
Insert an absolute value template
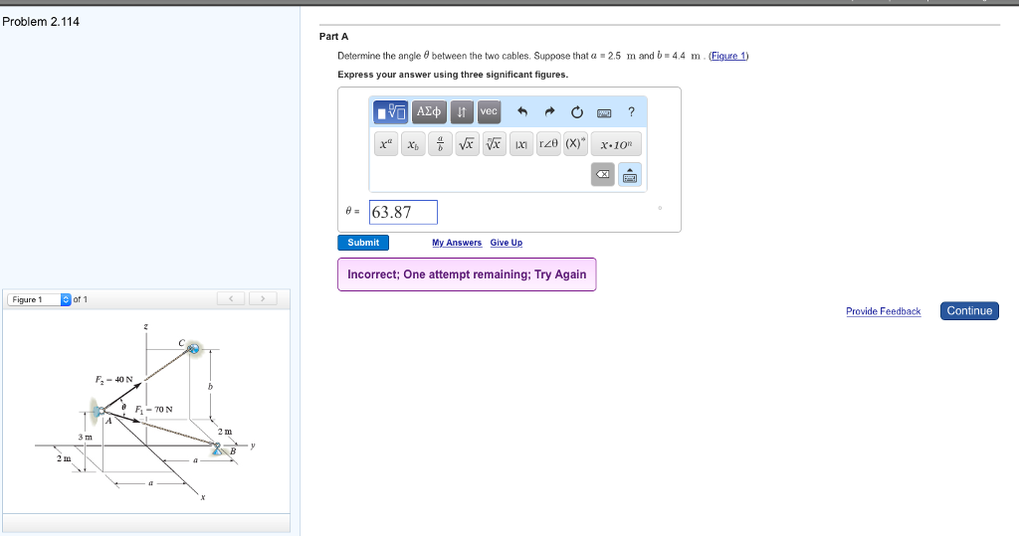click(521, 143)
